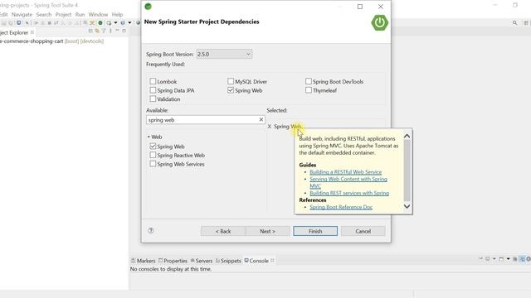531x298 pixels.
Task: Switch to the Markers tab
Action: [x=144, y=261]
